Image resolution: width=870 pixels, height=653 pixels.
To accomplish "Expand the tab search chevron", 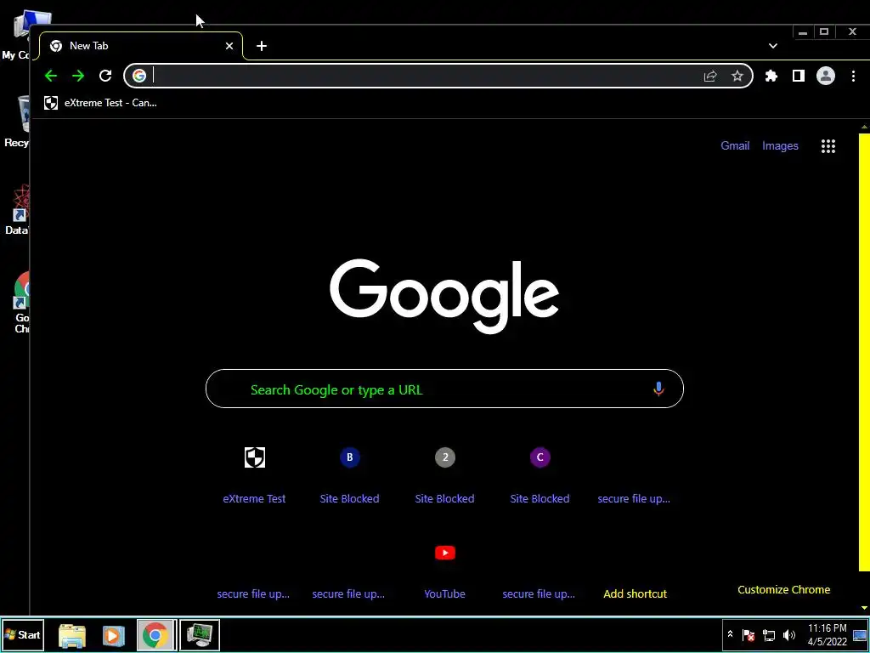I will pyautogui.click(x=773, y=46).
